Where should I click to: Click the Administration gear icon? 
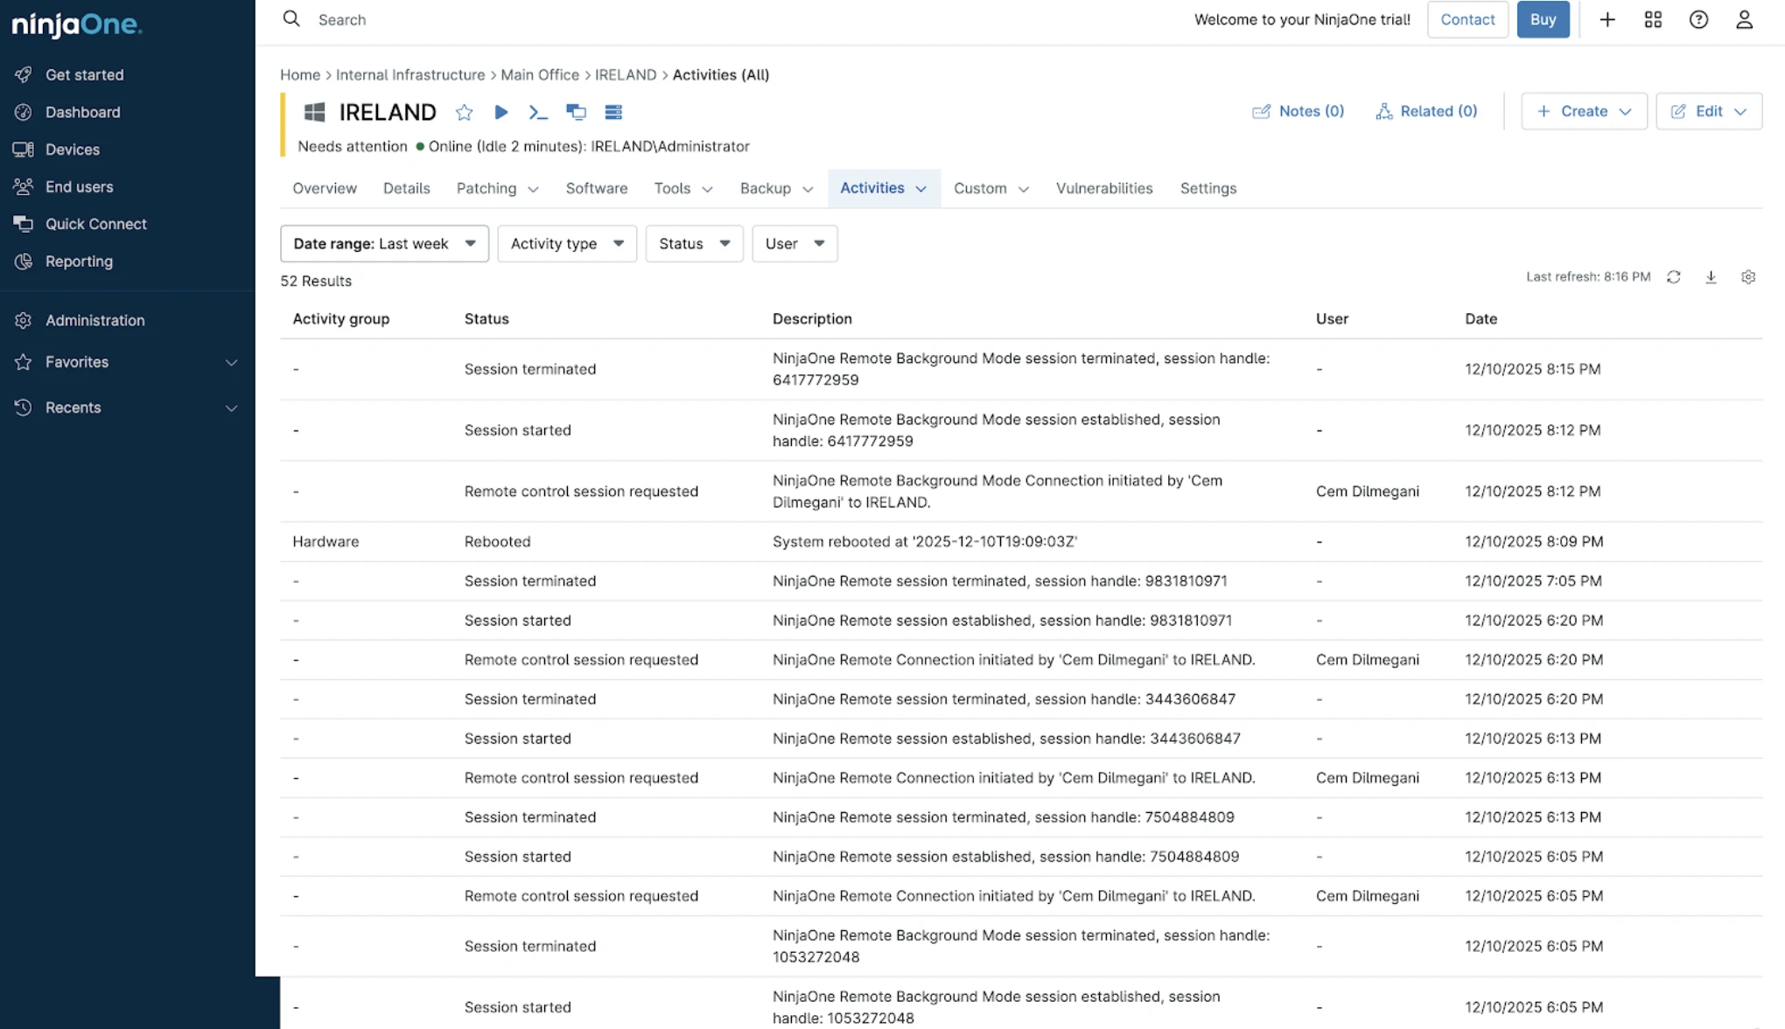tap(24, 320)
